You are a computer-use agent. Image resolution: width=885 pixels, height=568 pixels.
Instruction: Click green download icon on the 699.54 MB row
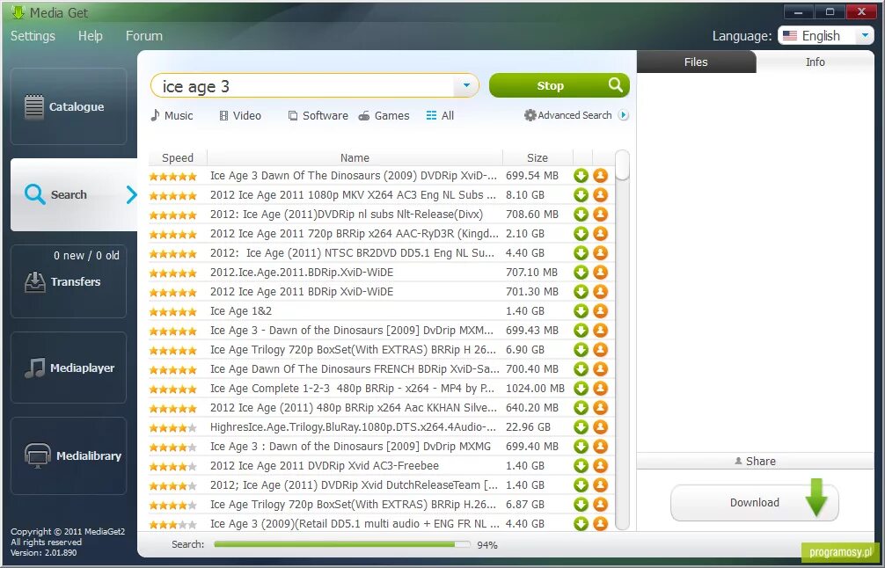581,176
